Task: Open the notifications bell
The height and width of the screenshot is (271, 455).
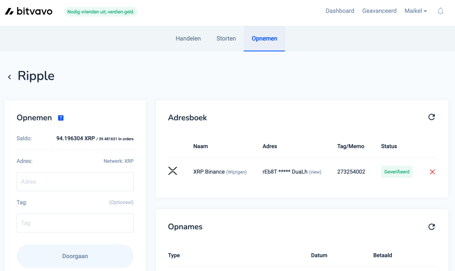Action: 440,11
